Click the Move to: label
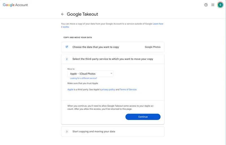Viewport: 226px width, 145px height. (71, 69)
